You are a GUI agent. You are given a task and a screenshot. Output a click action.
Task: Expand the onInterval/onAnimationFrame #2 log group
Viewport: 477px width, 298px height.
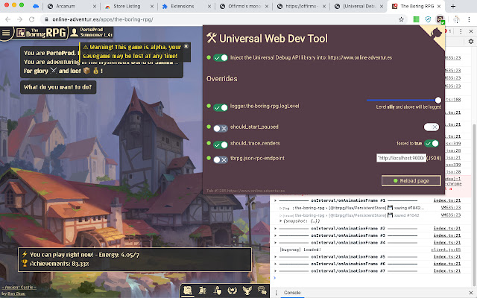(275, 229)
